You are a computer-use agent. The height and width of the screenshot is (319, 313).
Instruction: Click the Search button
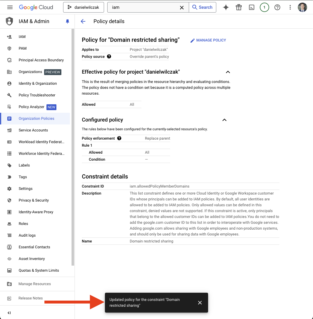pyautogui.click(x=203, y=7)
